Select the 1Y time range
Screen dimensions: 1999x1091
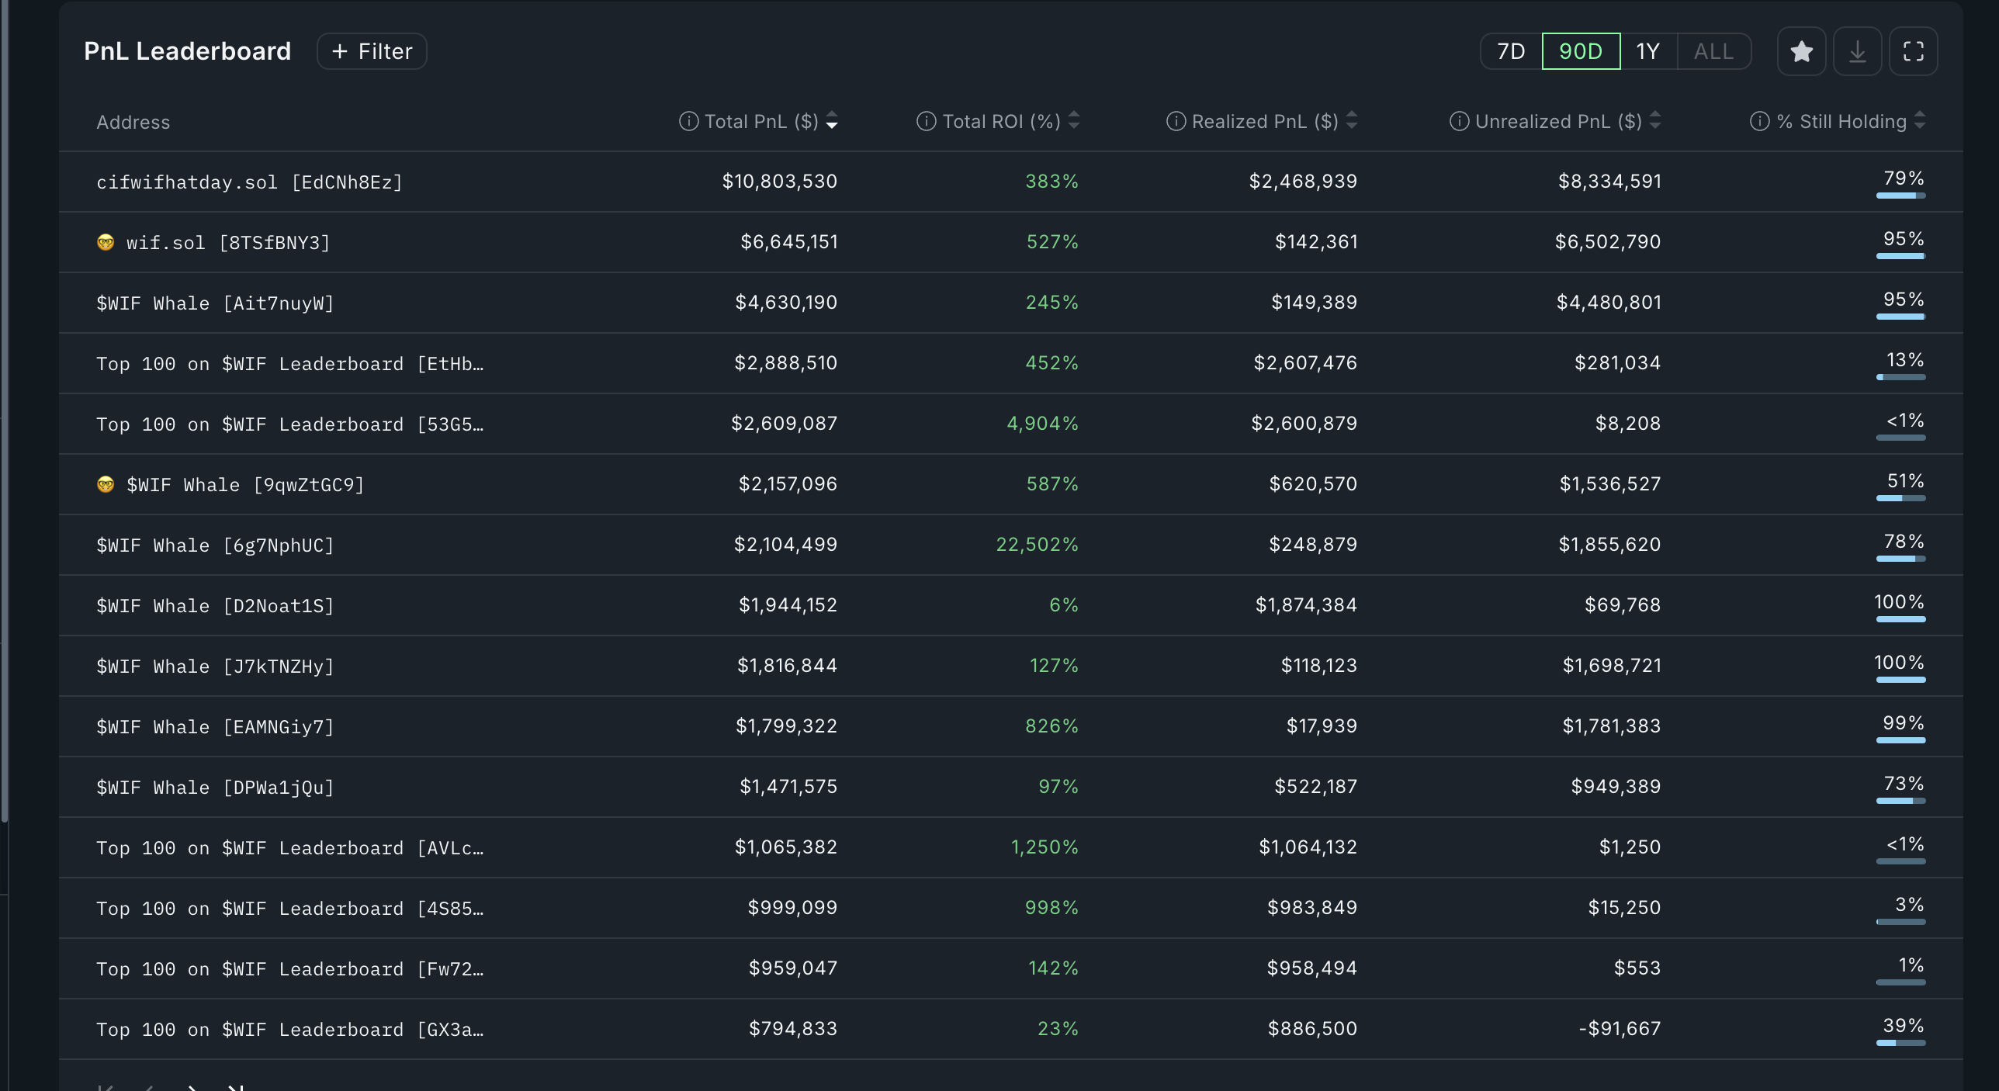point(1648,51)
